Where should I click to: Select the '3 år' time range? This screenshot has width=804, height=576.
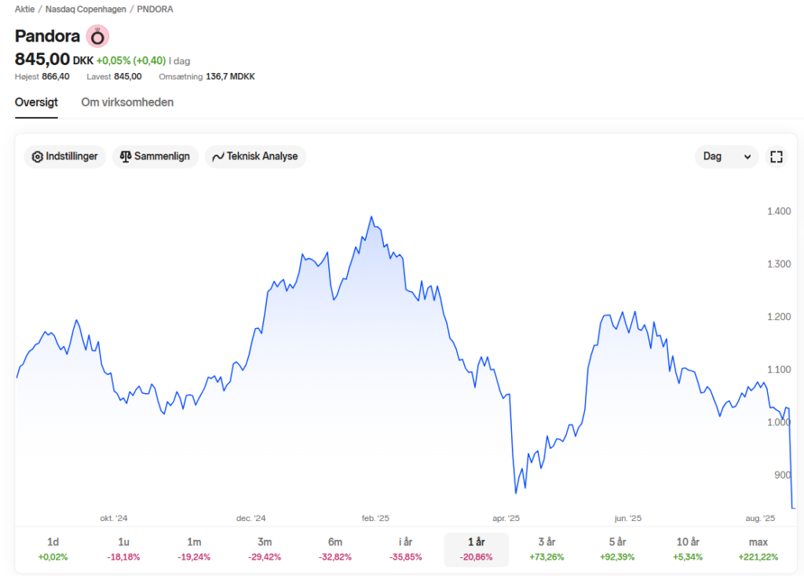tap(546, 549)
